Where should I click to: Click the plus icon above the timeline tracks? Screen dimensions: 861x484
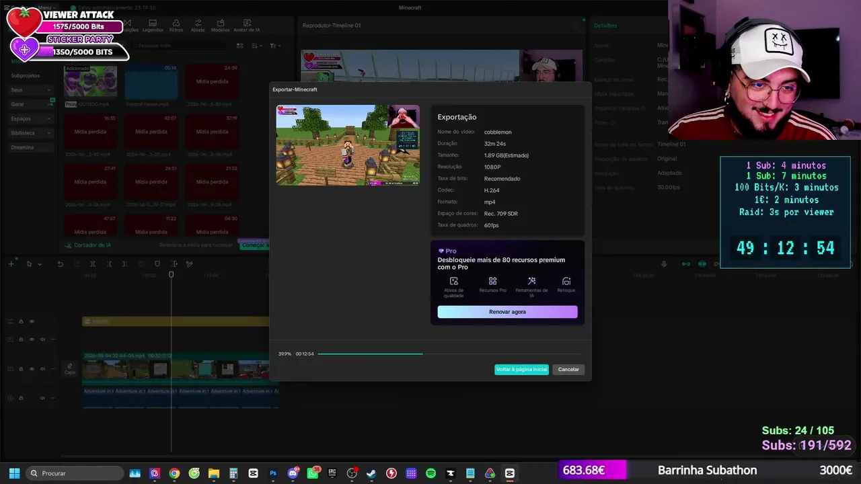pos(11,264)
